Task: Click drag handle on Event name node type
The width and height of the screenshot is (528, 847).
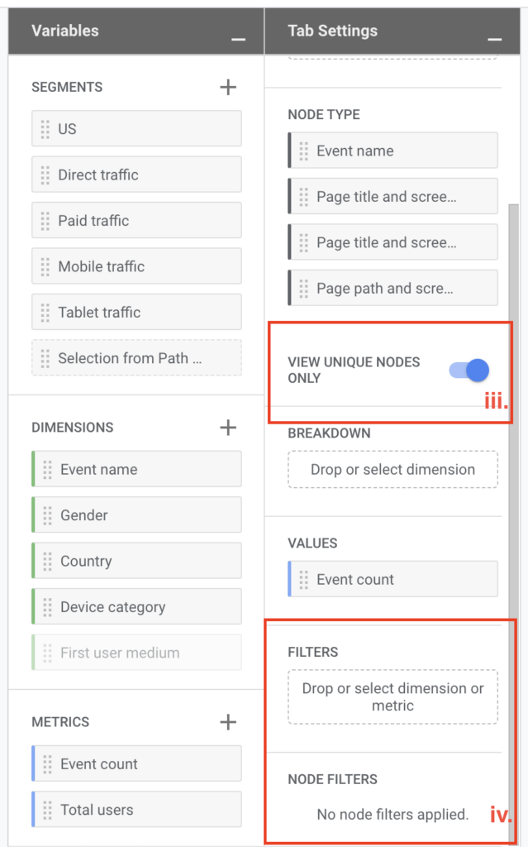Action: (x=303, y=151)
